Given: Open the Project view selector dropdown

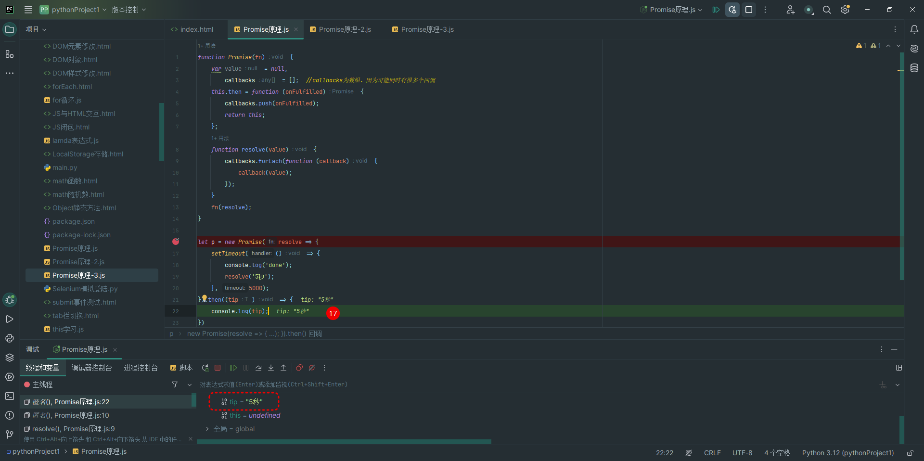Looking at the screenshot, I should pos(36,29).
